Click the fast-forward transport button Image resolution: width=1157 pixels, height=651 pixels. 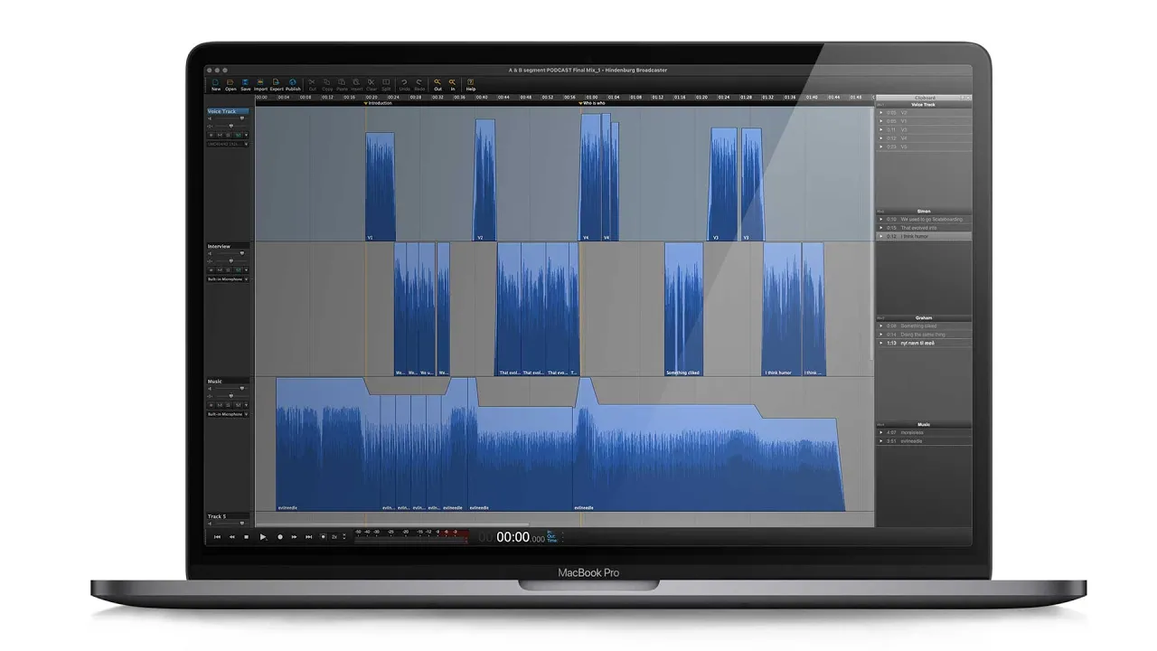[294, 537]
